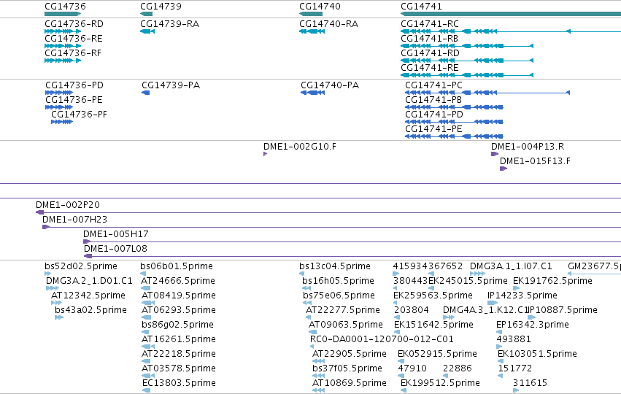Click EST EC13803.5prime label
This screenshot has width=621, height=394.
pos(179,383)
